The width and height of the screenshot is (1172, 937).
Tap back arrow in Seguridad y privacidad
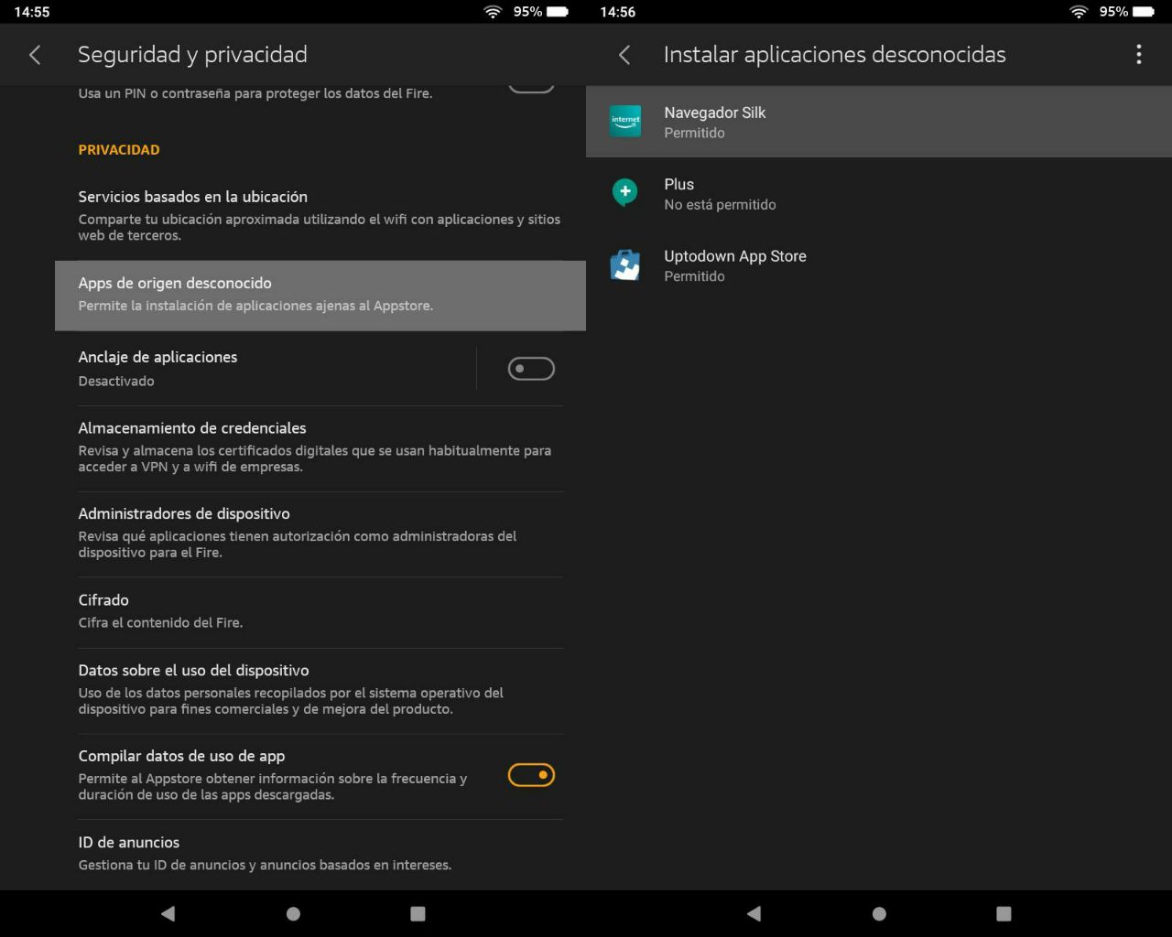click(35, 55)
